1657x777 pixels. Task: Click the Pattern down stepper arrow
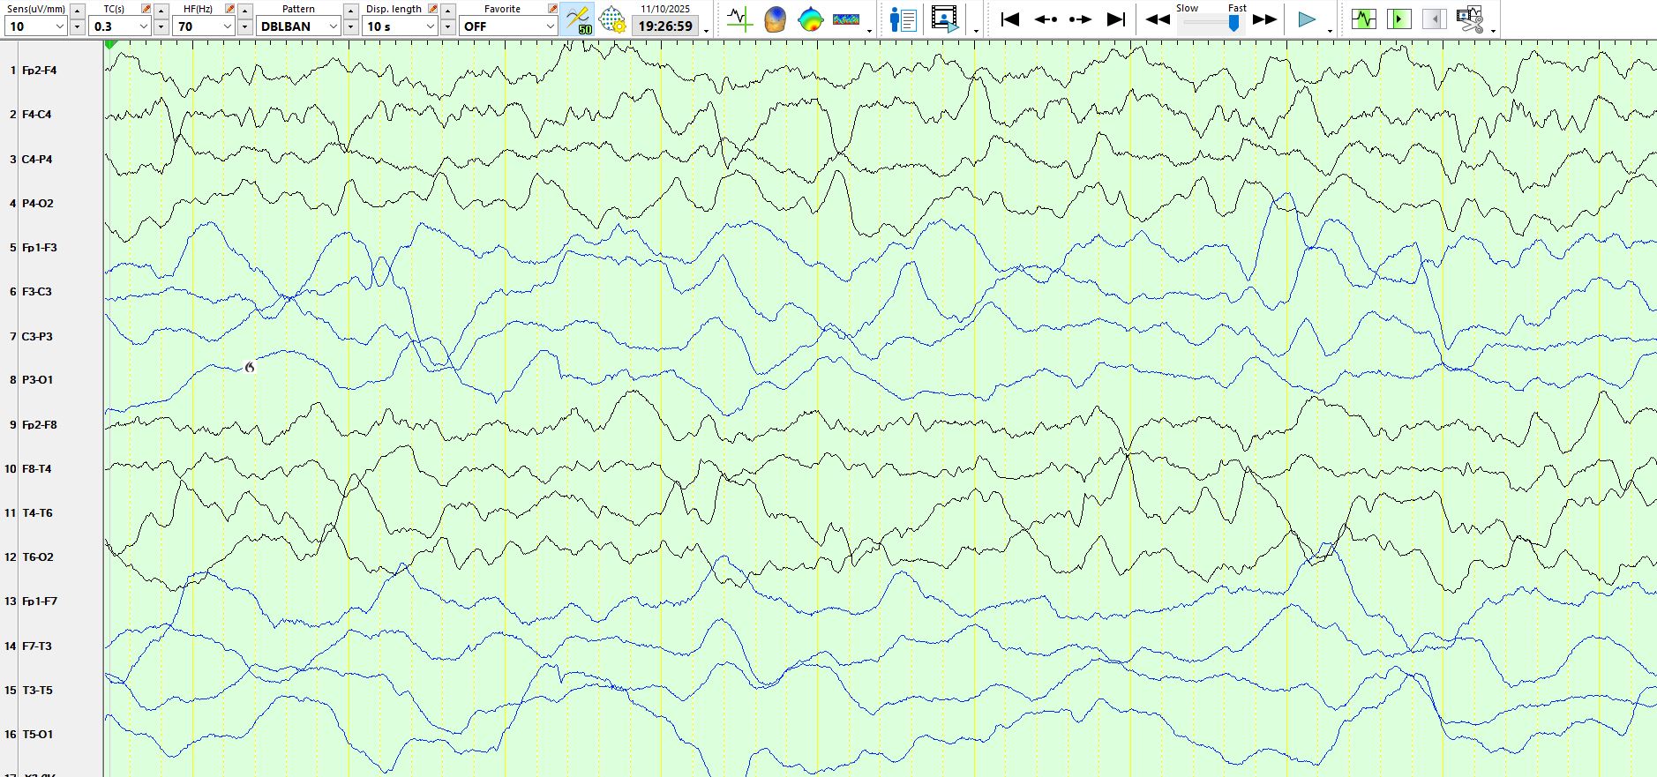pos(351,26)
